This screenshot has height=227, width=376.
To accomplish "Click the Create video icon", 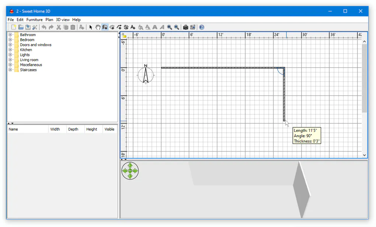I will pos(192,27).
